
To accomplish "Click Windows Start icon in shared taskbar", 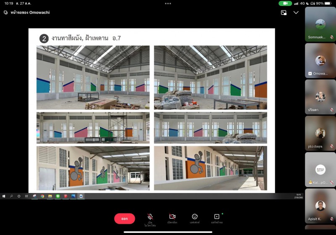I will [x=4, y=196].
